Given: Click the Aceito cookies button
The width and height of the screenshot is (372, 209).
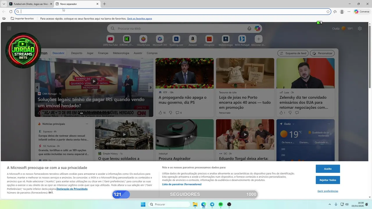Looking at the screenshot, I should pyautogui.click(x=328, y=169).
